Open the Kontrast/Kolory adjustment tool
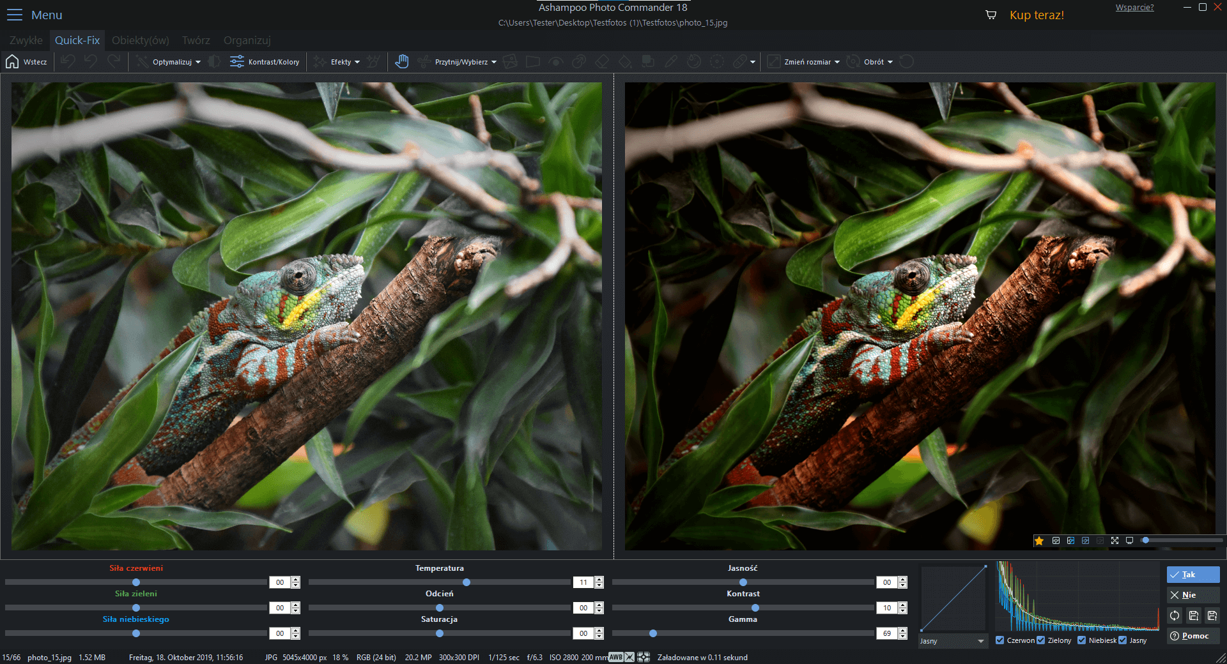The height and width of the screenshot is (664, 1227). 265,61
